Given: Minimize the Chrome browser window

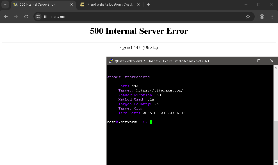Looking at the screenshot, I should (x=246, y=5).
